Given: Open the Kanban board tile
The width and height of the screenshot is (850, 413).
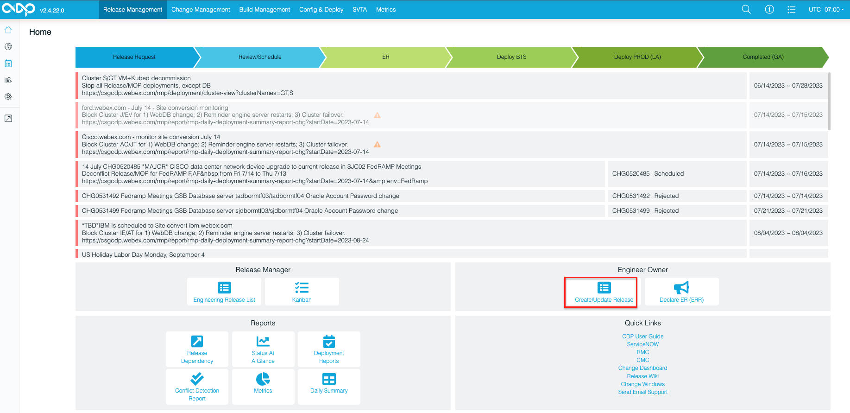Looking at the screenshot, I should tap(302, 292).
